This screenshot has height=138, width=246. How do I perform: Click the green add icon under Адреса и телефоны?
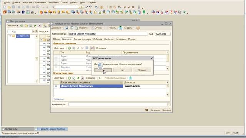69,48
